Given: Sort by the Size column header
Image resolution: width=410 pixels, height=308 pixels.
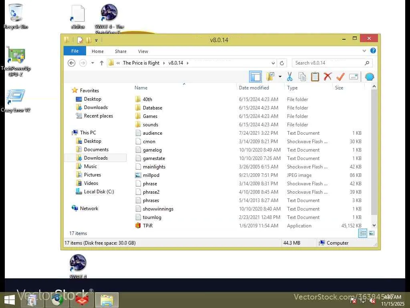Looking at the screenshot, I should (x=339, y=88).
